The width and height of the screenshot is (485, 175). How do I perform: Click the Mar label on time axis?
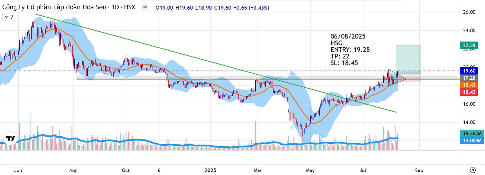click(258, 170)
